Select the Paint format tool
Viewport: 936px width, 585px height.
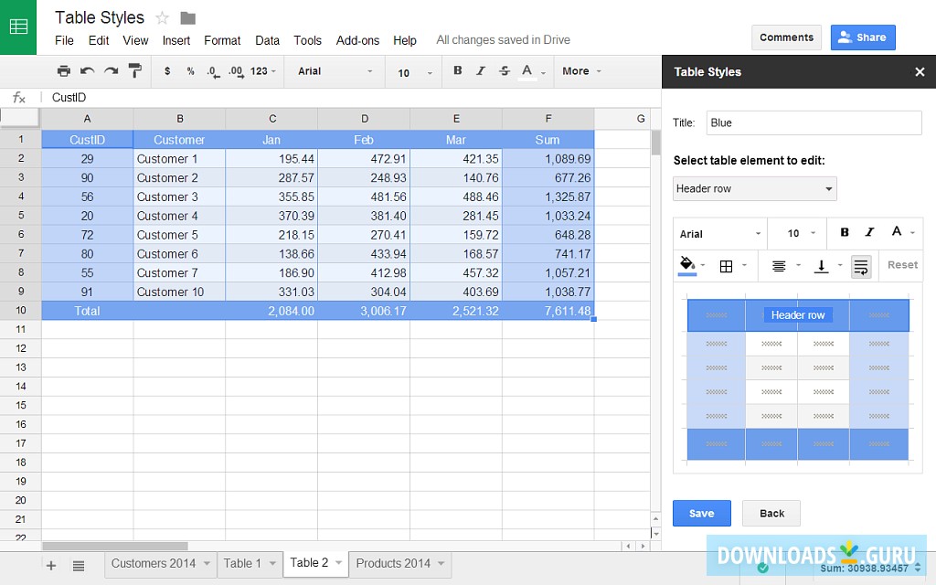134,70
